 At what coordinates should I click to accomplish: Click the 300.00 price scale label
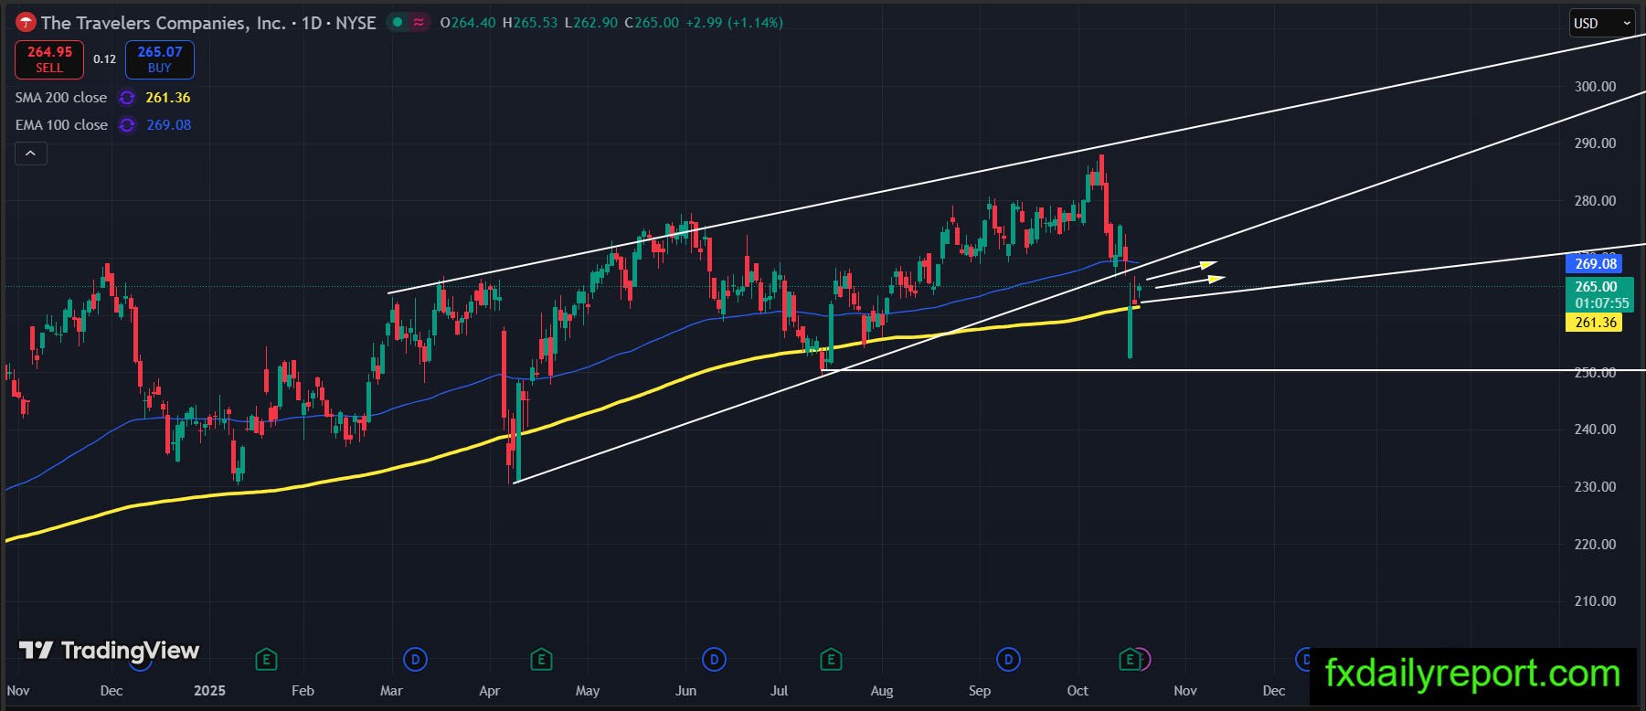pos(1595,87)
